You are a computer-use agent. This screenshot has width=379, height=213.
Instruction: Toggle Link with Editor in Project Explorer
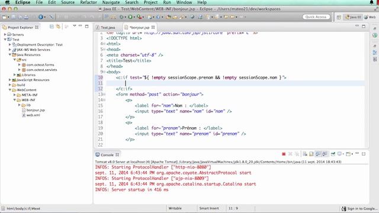58,27
